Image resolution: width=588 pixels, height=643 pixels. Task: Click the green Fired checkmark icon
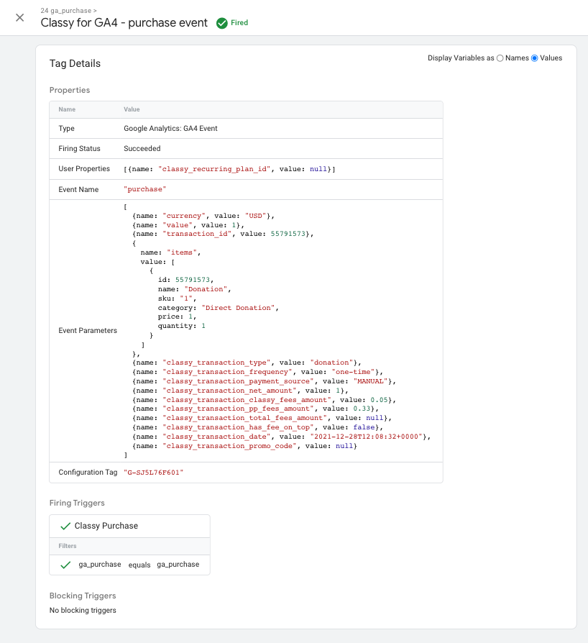coord(221,23)
